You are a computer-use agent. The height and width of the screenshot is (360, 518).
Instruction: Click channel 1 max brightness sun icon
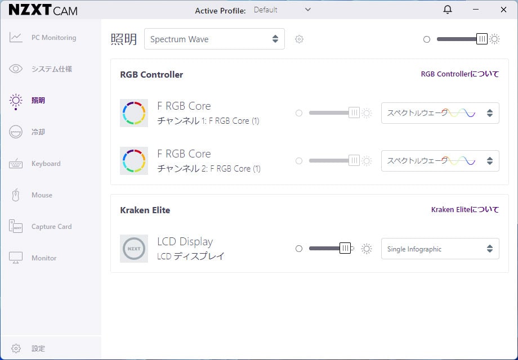(367, 113)
